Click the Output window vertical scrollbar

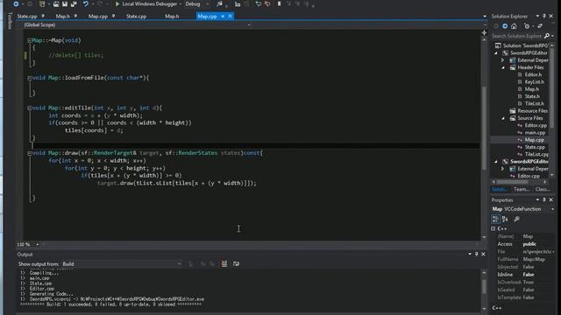[x=484, y=290]
